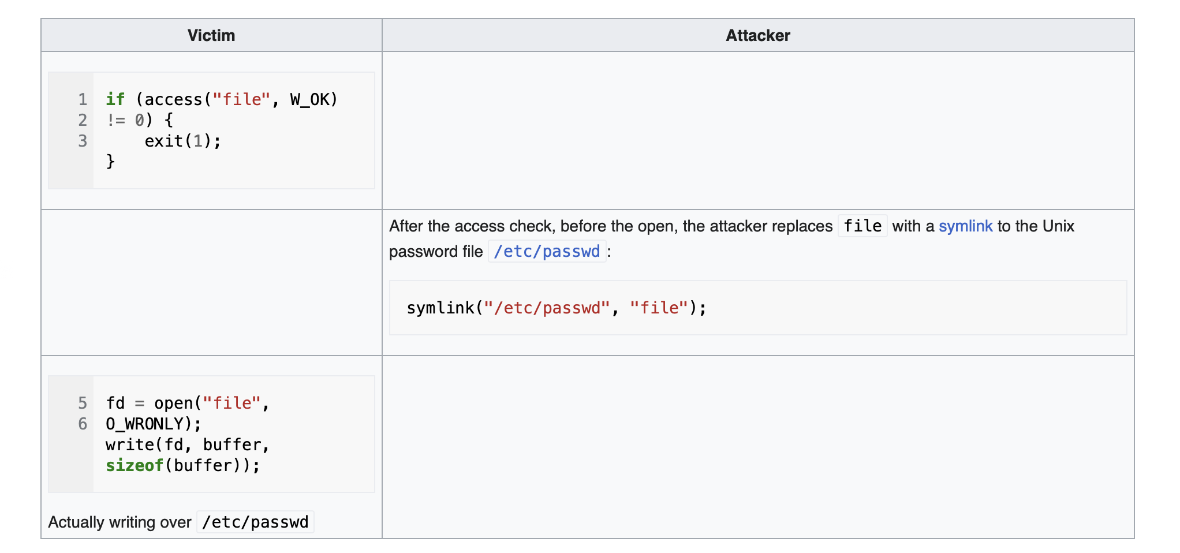1180x553 pixels.
Task: Click the W_OK constant
Action: coord(309,99)
